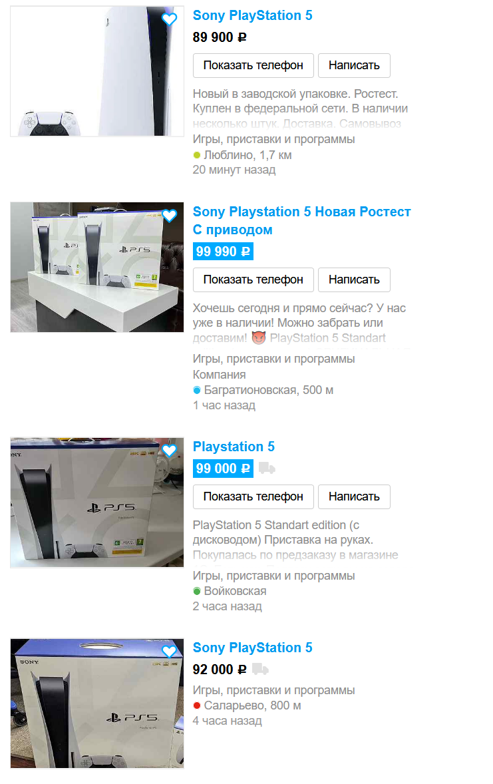Toggle favorite heart on 99 990 ₽ listing
The image size is (493, 784).
pos(170,216)
